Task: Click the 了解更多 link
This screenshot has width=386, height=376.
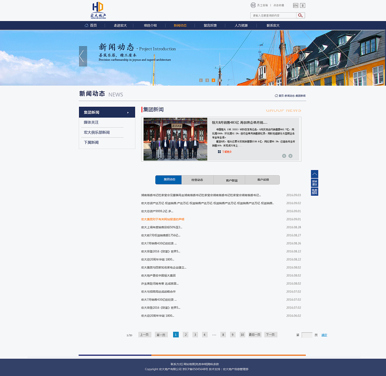Action: tap(227, 152)
